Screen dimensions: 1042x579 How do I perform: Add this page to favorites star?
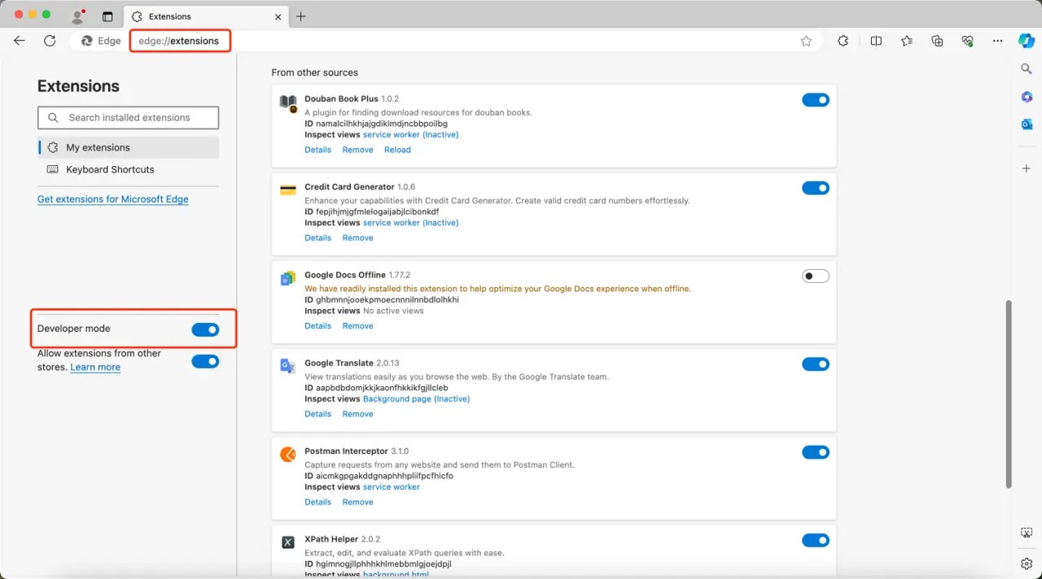pos(806,41)
